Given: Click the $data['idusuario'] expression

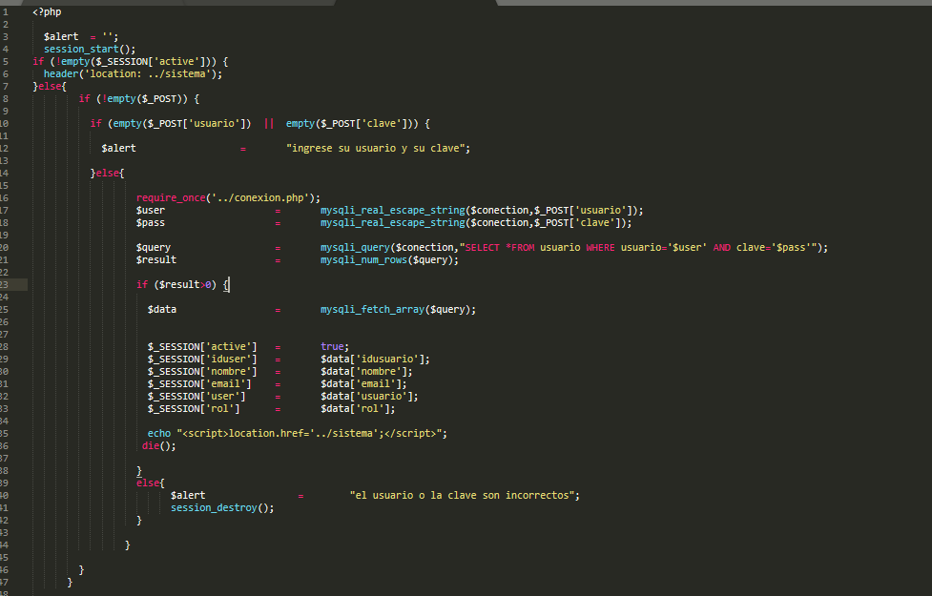Looking at the screenshot, I should (x=373, y=360).
